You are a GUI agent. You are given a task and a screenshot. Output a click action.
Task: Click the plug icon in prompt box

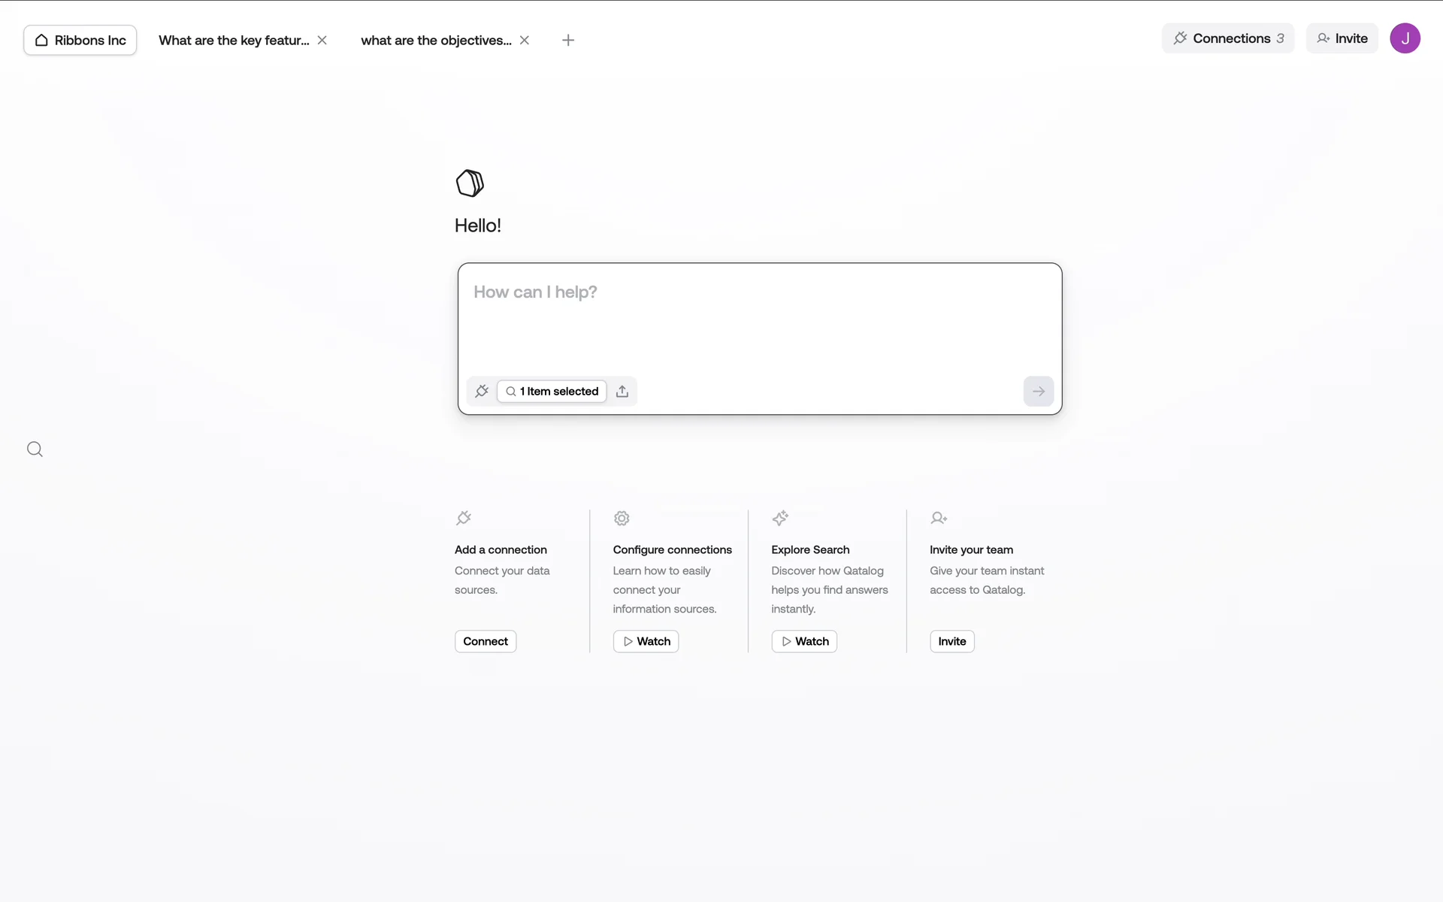point(482,391)
